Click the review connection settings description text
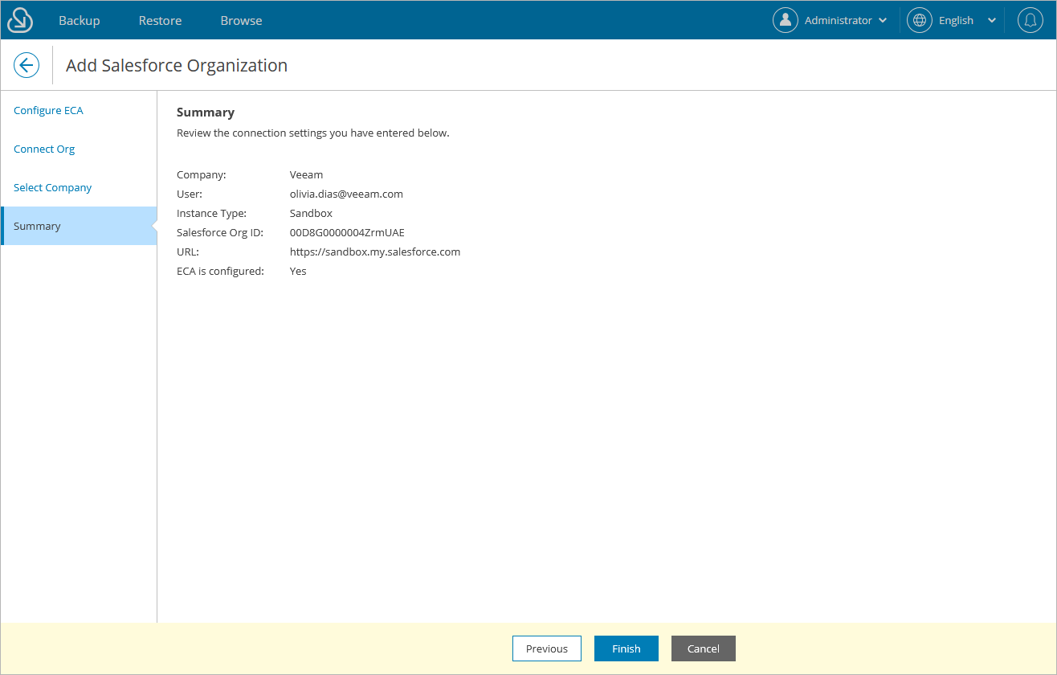1057x675 pixels. coord(313,133)
